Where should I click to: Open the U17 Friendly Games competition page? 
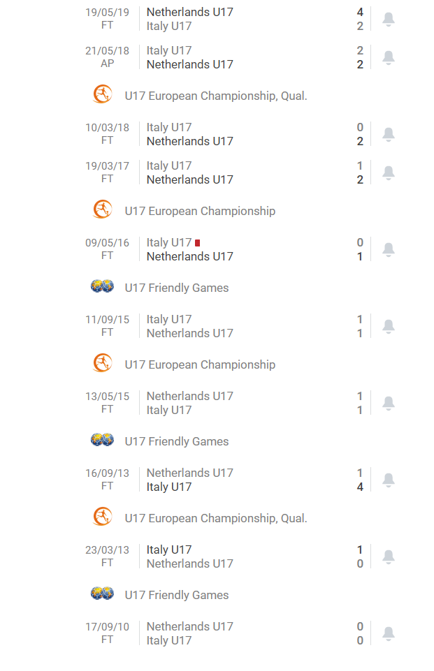[x=176, y=287]
